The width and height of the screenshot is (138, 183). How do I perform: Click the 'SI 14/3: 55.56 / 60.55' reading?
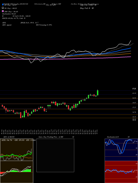22,16
